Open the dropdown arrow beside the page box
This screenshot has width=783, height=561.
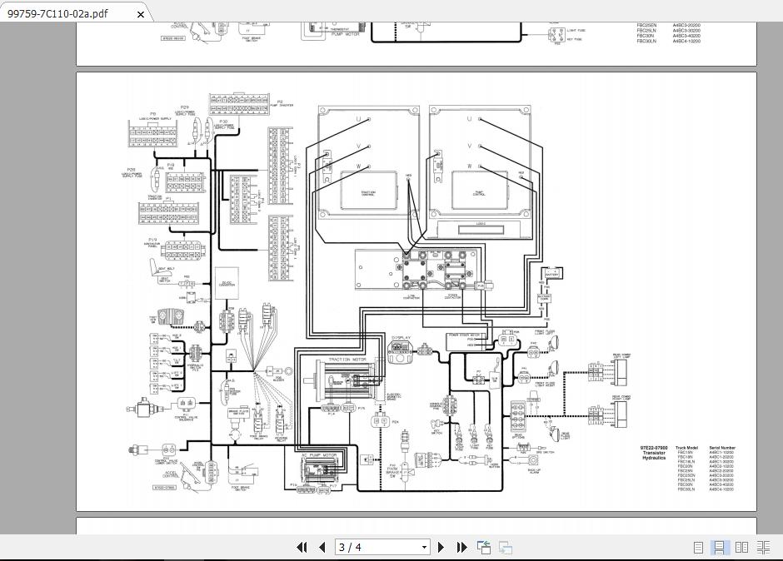[422, 547]
